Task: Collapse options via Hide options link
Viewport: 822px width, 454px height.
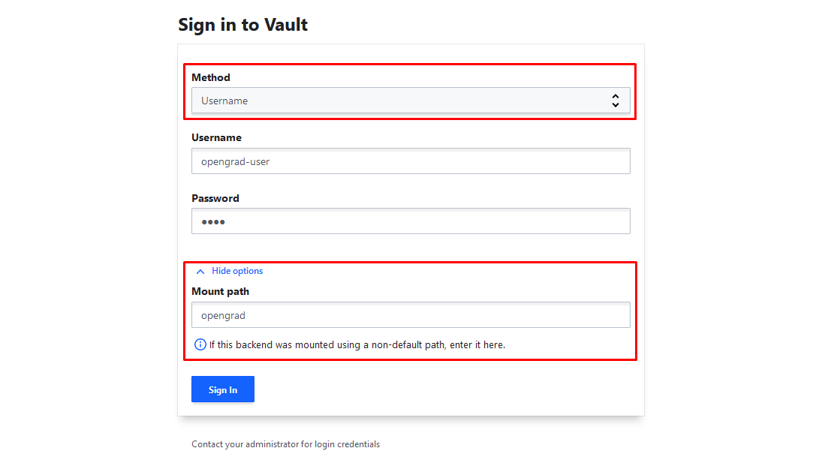Action: pyautogui.click(x=237, y=271)
